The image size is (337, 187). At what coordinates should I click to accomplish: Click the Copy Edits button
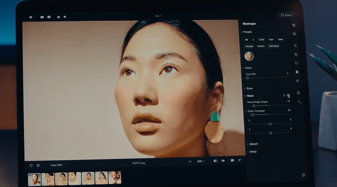56,165
